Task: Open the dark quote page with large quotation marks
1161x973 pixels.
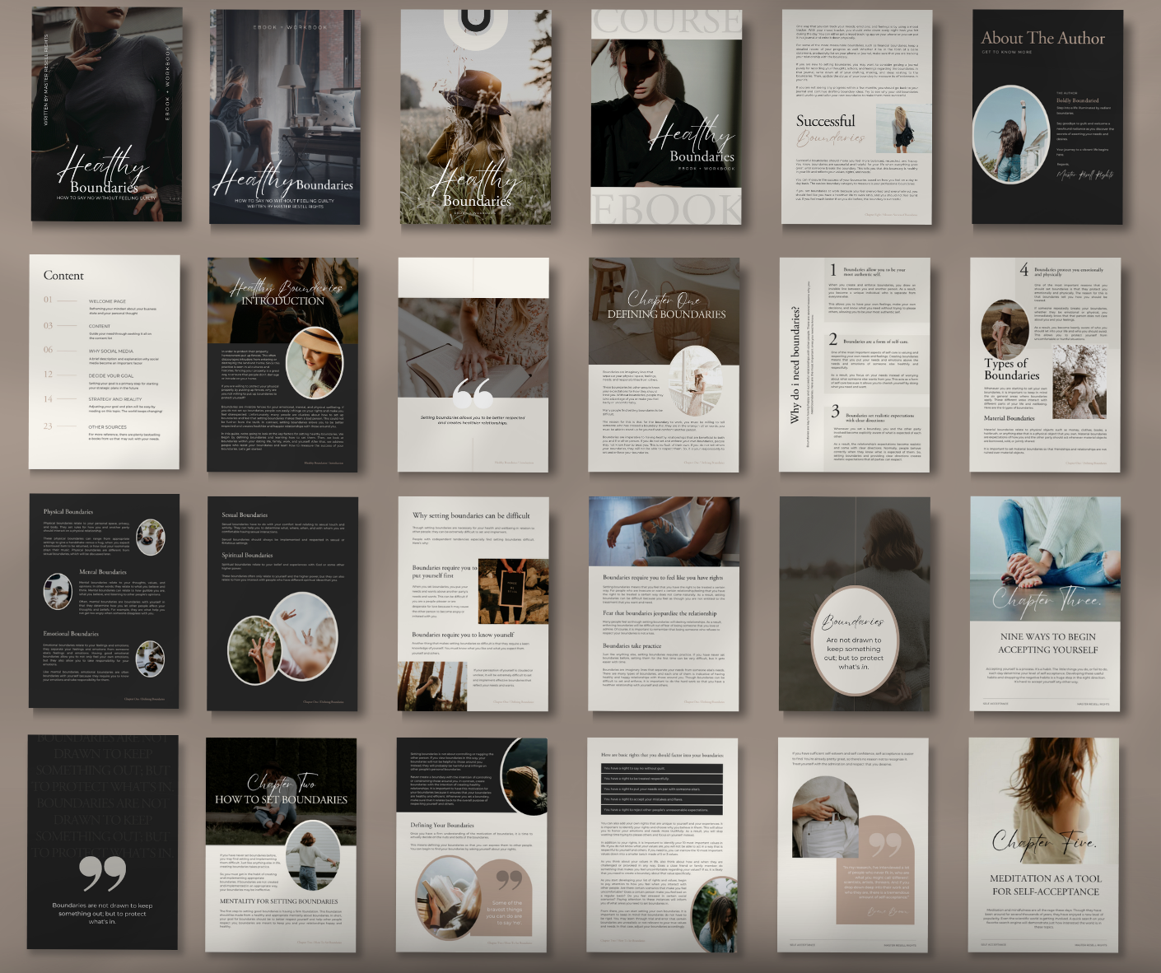Action: (x=103, y=842)
